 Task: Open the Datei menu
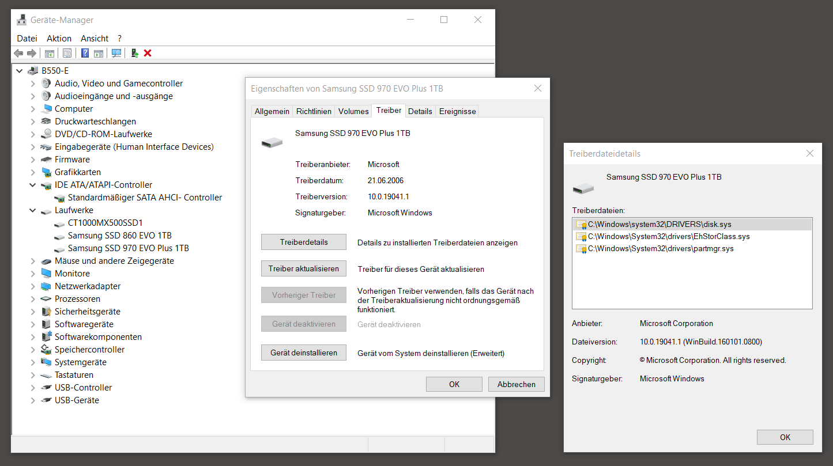click(27, 39)
